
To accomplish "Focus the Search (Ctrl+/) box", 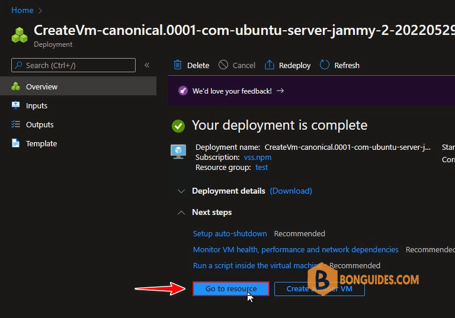I will pyautogui.click(x=73, y=65).
